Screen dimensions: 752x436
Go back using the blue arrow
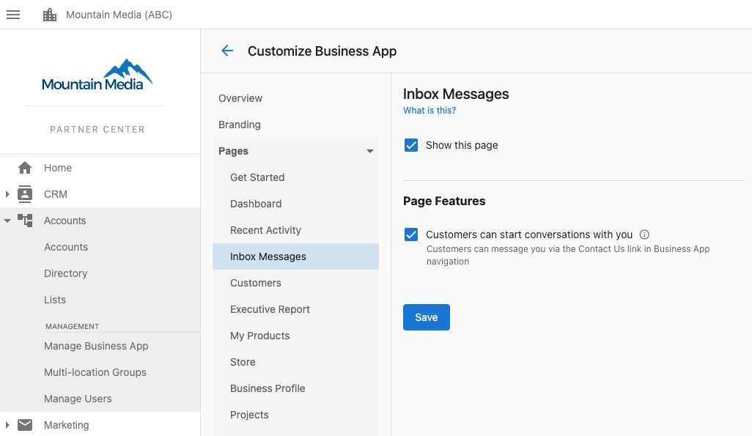227,51
